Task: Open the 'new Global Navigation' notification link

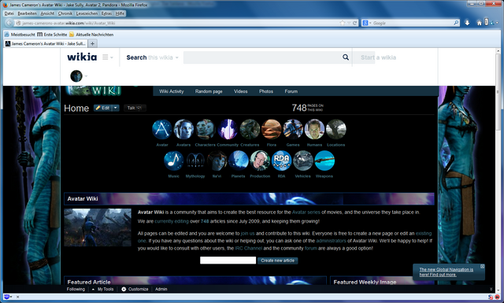Action: coord(447,272)
